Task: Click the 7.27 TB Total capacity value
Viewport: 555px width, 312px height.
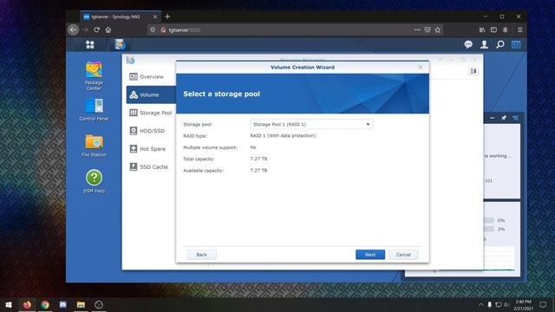Action: 258,159
